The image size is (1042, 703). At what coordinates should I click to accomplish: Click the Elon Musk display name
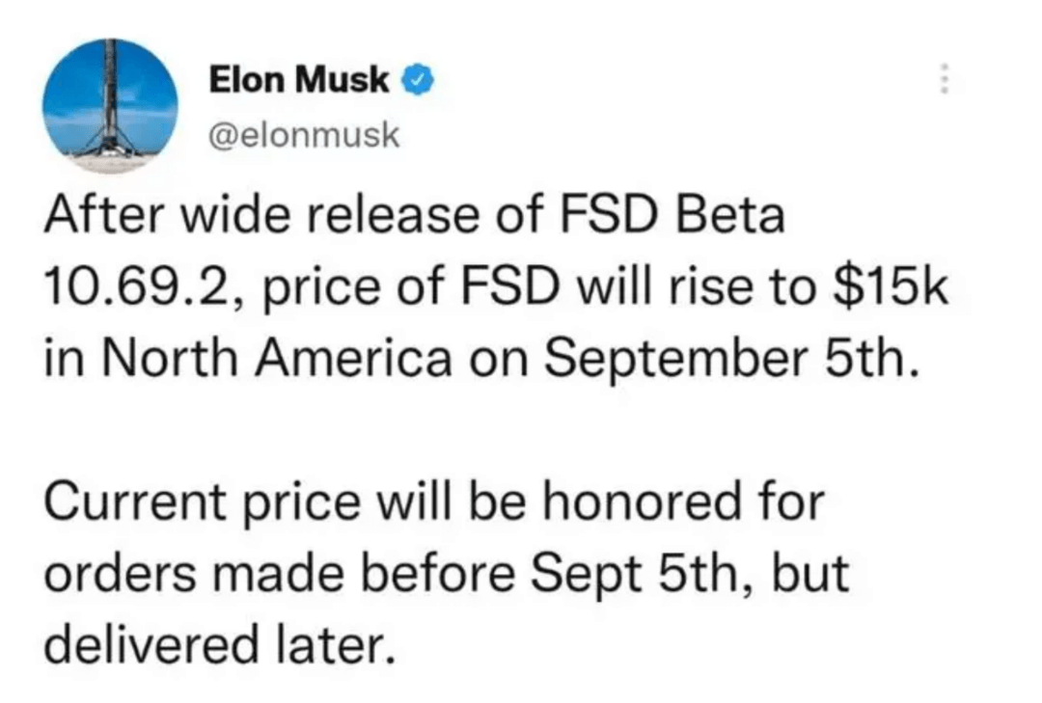(x=299, y=80)
